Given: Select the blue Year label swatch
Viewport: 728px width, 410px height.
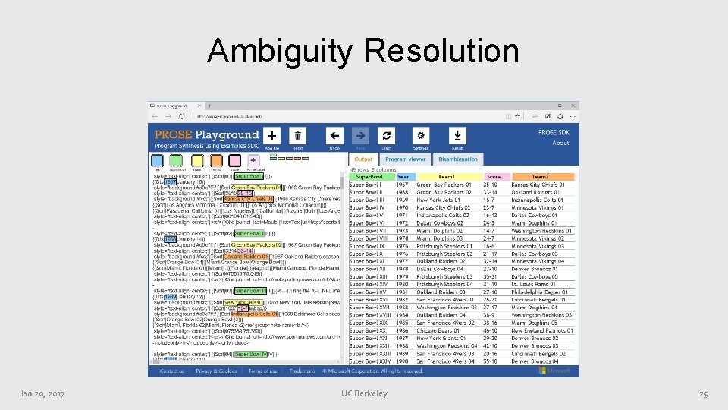Looking at the screenshot, I should (x=158, y=160).
